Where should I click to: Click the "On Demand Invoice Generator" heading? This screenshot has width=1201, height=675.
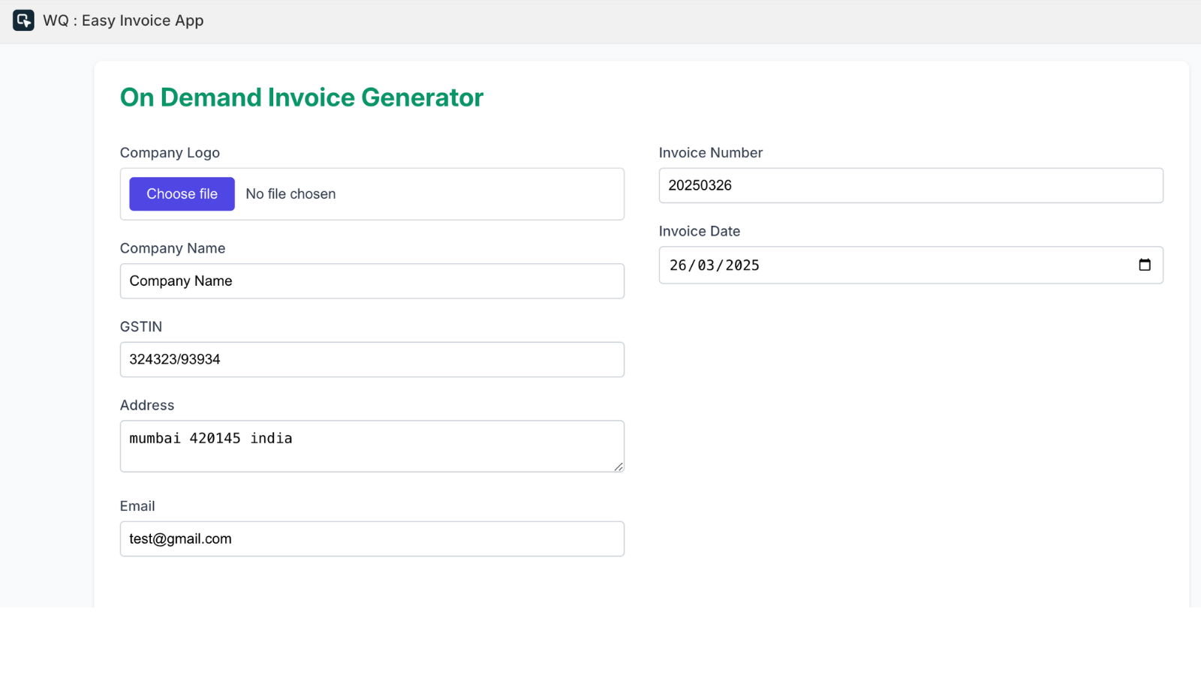click(x=302, y=97)
